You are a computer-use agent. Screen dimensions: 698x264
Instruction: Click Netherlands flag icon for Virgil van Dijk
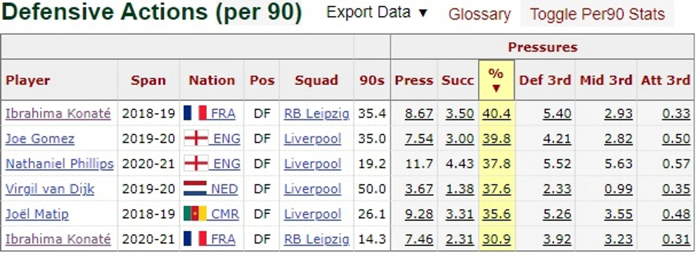(x=195, y=189)
